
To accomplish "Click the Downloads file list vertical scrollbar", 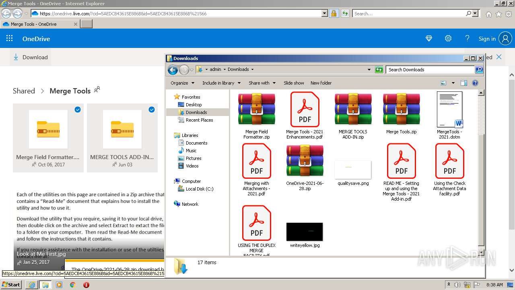I will 481,172.
